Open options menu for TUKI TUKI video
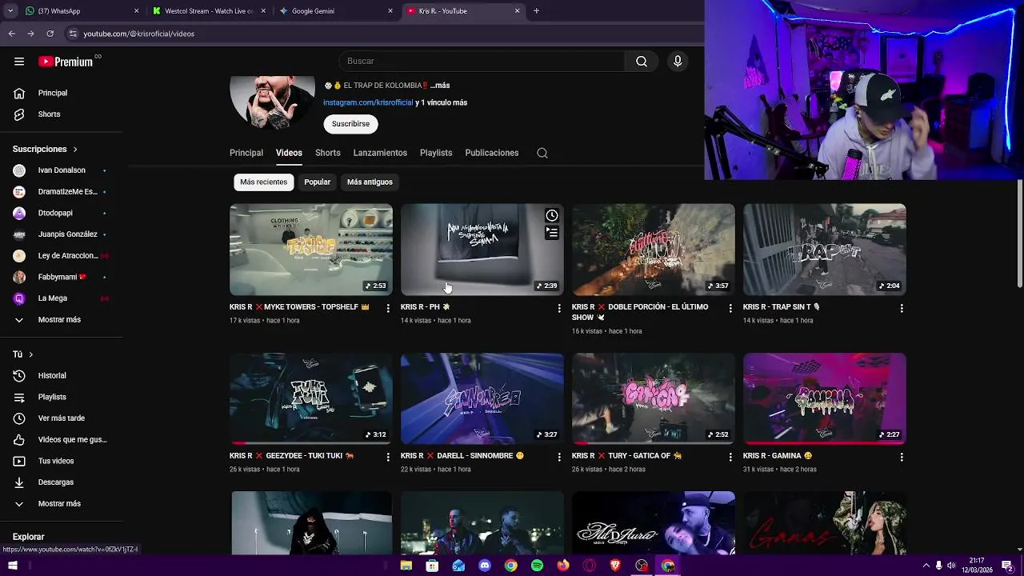Image resolution: width=1024 pixels, height=576 pixels. pos(388,457)
